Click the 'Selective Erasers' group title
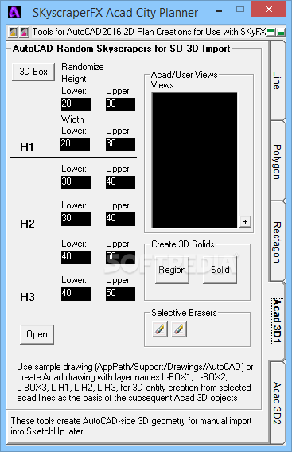292x452 pixels. 184,313
